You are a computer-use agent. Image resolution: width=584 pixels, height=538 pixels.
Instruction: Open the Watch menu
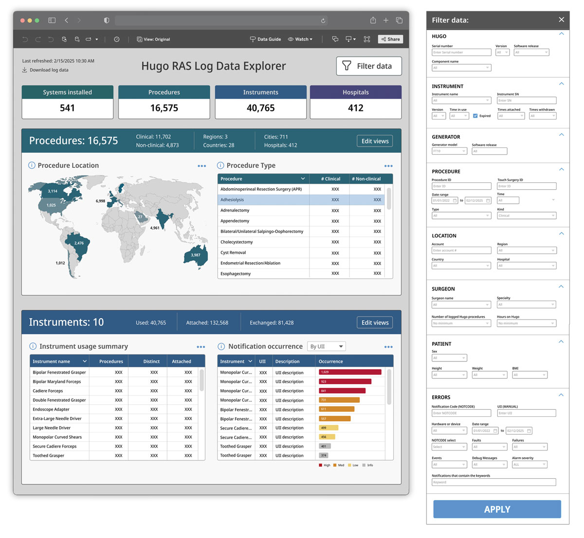point(300,39)
